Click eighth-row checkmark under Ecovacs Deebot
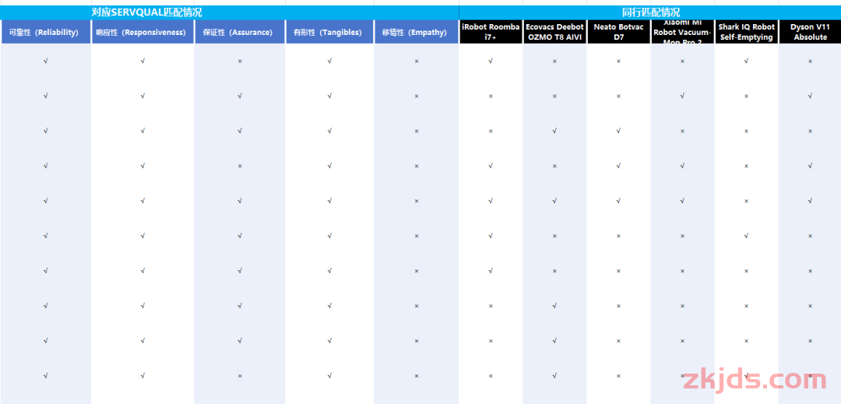 click(554, 306)
